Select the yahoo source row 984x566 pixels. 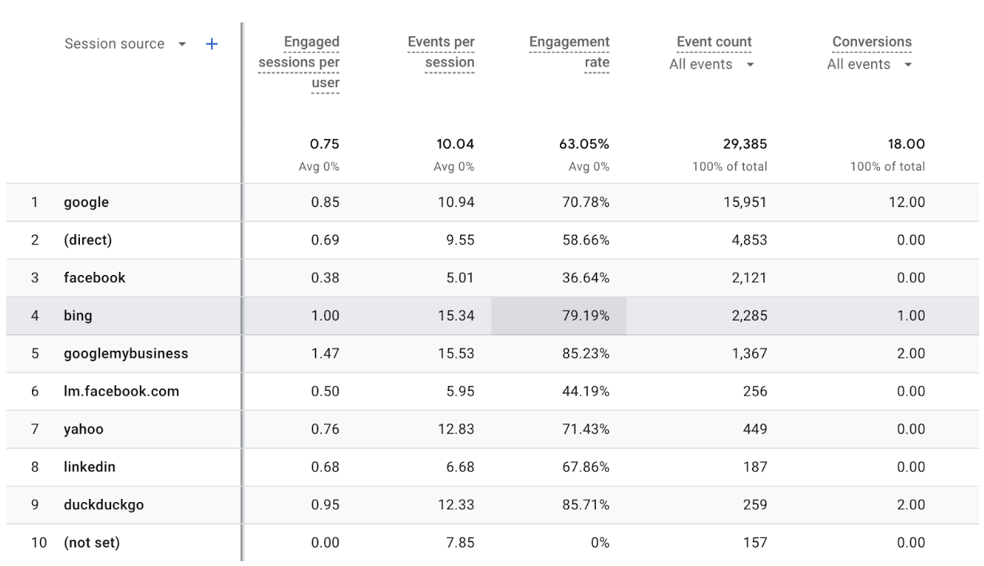click(83, 429)
